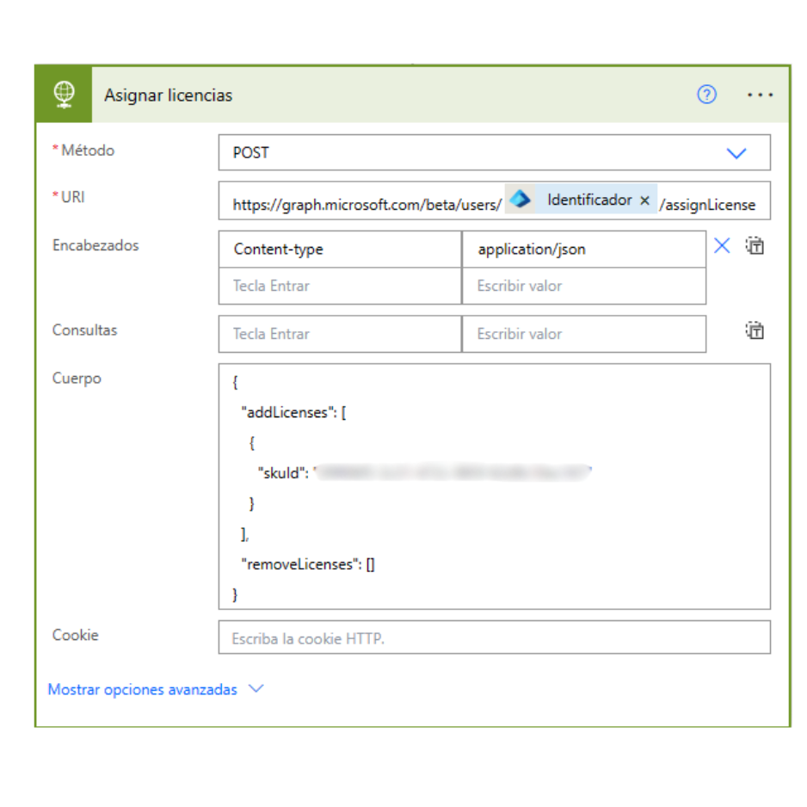The image size is (807, 807).
Task: Click the Cookie HTTP input field
Action: click(494, 638)
